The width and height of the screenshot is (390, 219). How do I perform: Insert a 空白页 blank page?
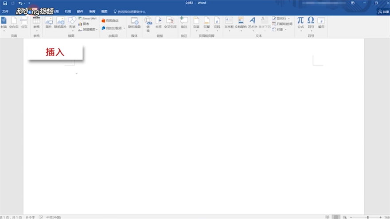click(x=14, y=23)
